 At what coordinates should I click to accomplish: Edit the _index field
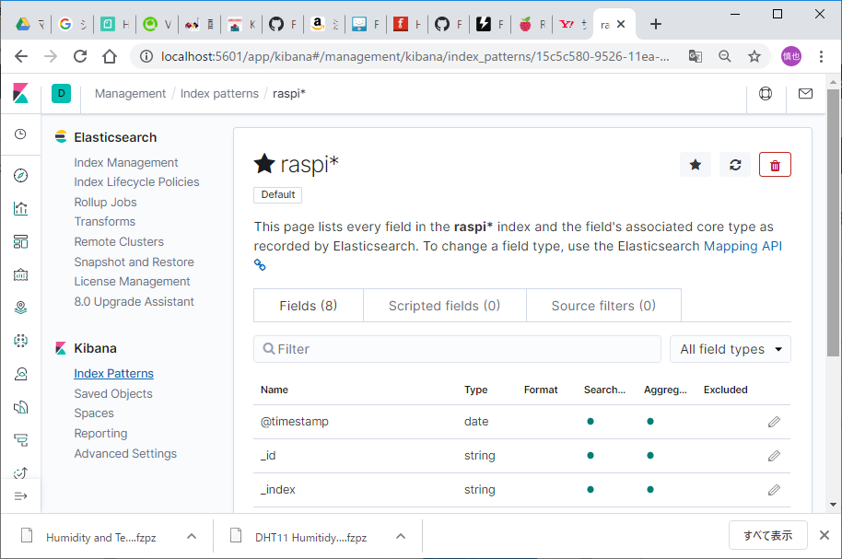[x=774, y=490]
